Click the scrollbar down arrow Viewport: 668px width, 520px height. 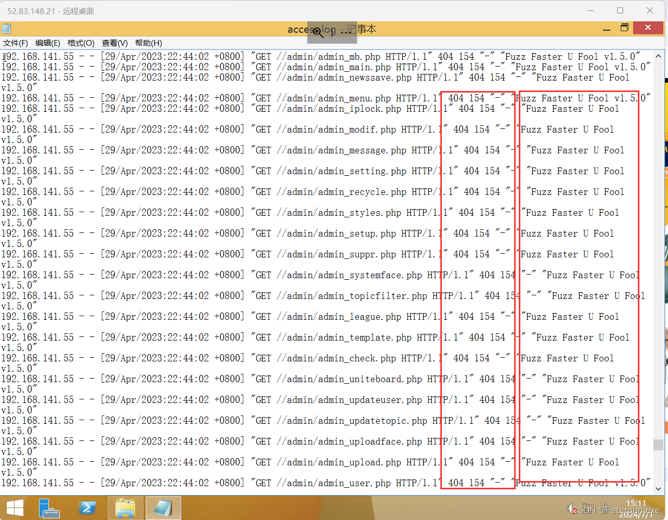tap(659, 489)
